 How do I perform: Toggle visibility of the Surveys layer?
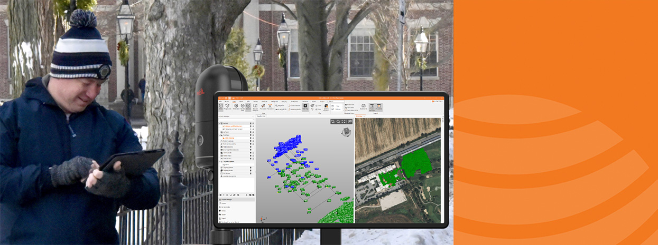251,123
